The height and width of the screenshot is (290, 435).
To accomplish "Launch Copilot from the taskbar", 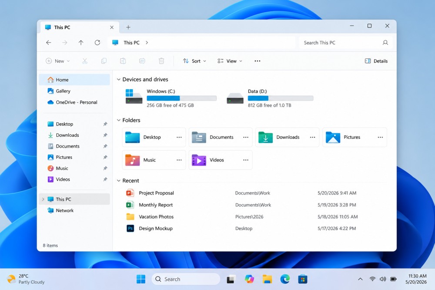I will click(x=249, y=279).
